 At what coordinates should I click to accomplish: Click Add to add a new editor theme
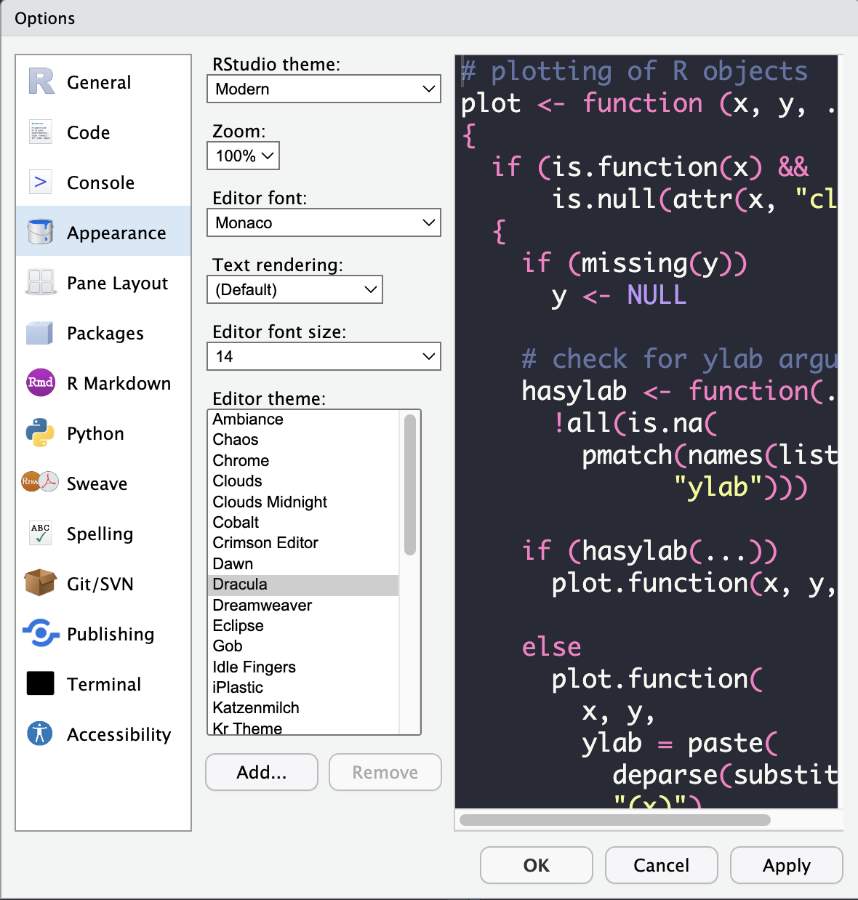click(x=261, y=772)
